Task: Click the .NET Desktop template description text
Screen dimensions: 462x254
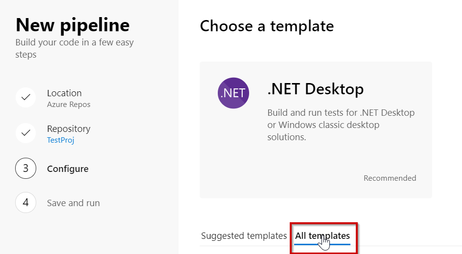Action: (x=341, y=125)
